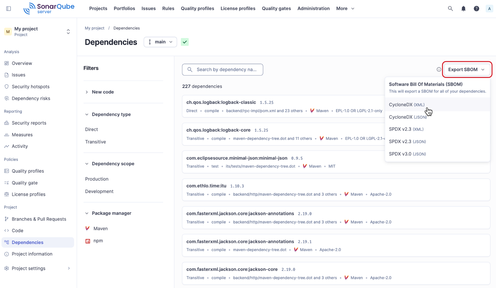496x288 pixels.
Task: Click the Security hotspots shield icon
Action: coord(7,87)
